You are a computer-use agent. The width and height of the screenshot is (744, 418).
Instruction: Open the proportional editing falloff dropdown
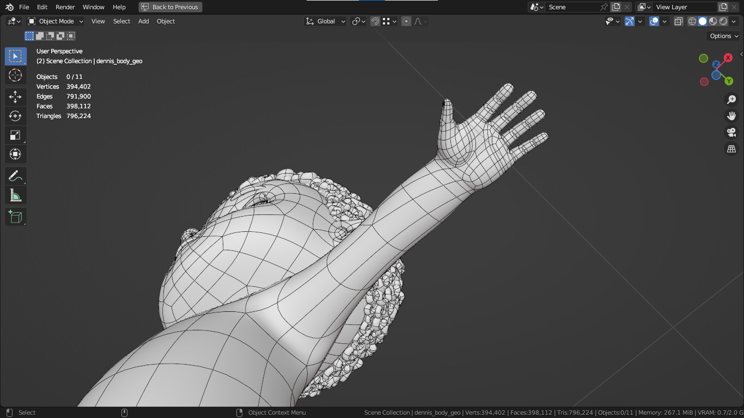tap(420, 21)
